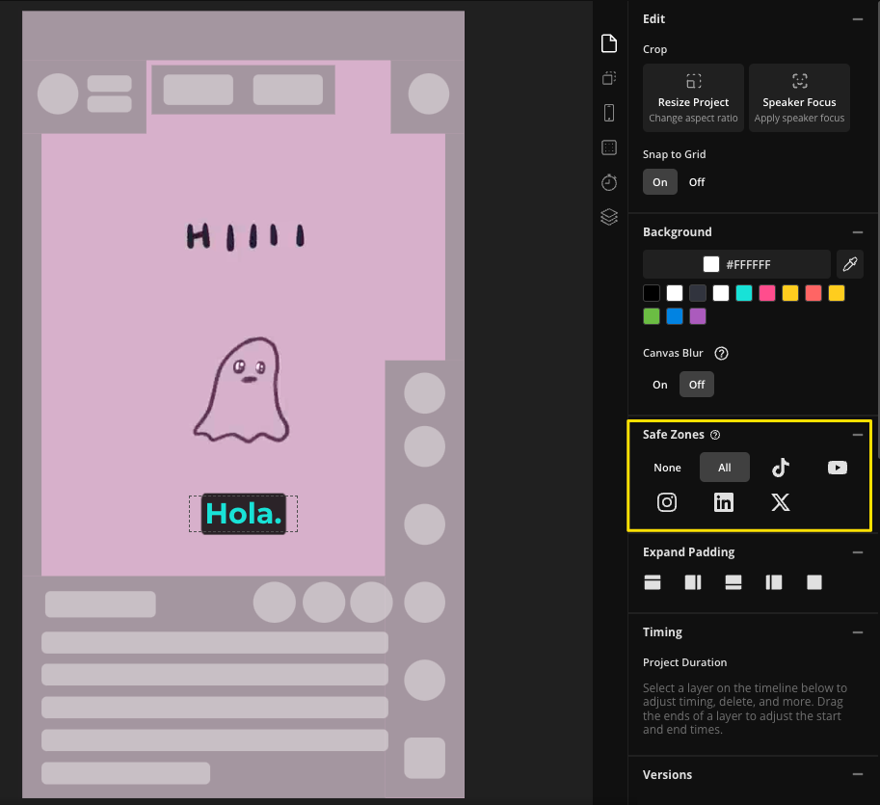This screenshot has height=805, width=880.
Task: Turn Canvas Blur on
Action: click(660, 385)
